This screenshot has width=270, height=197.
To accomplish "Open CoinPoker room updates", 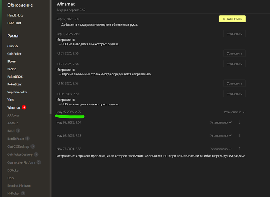I will 14,54.
